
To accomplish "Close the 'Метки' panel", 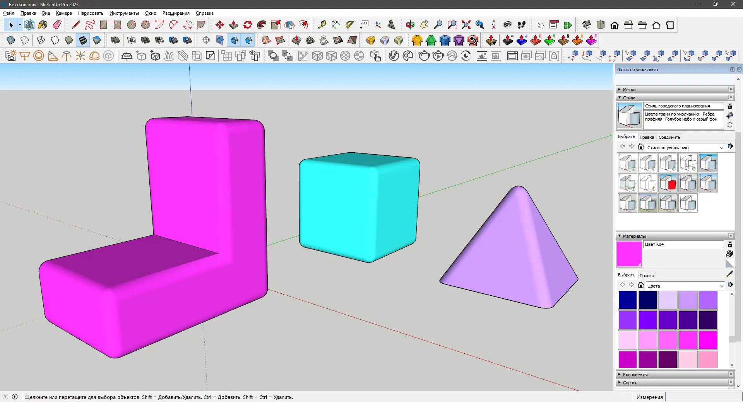I will 731,89.
